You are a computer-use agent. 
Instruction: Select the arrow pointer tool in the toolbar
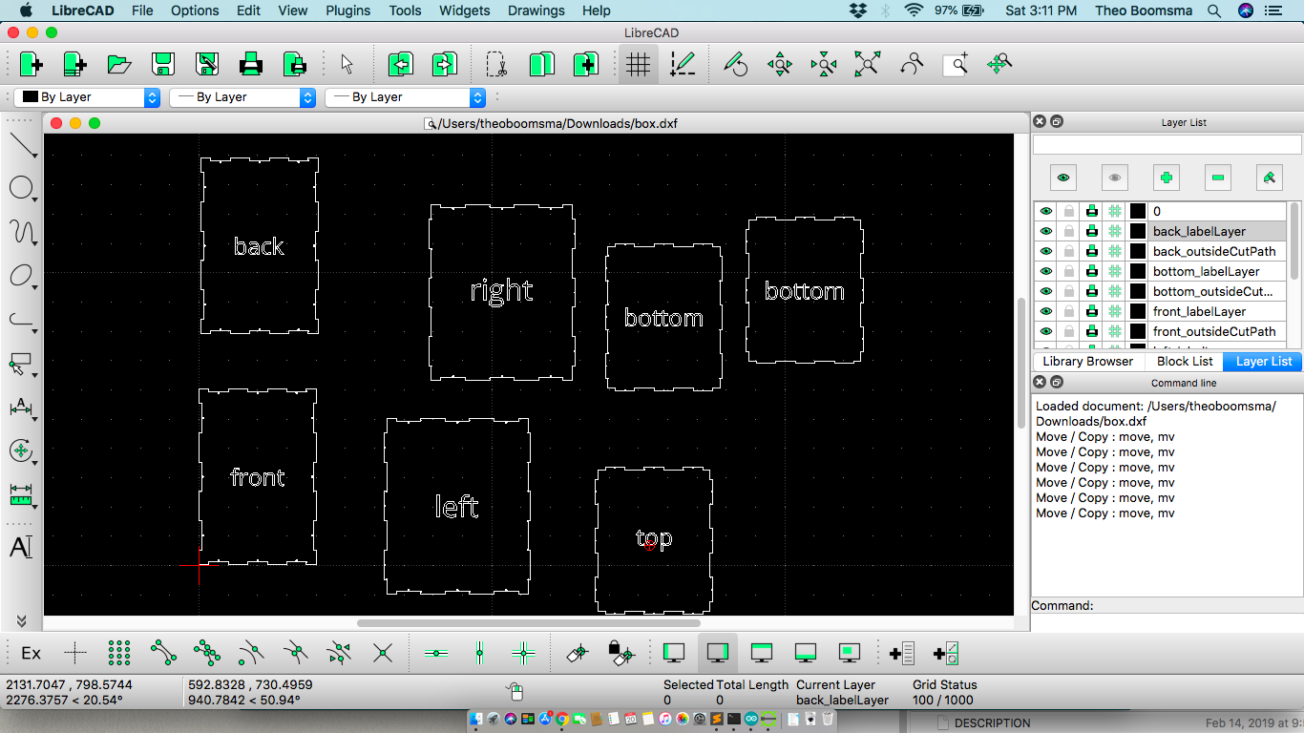click(x=347, y=64)
